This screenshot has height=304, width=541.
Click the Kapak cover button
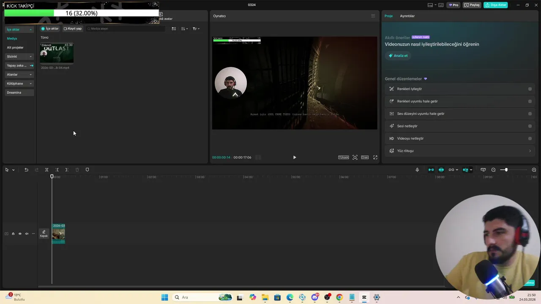coord(44,233)
